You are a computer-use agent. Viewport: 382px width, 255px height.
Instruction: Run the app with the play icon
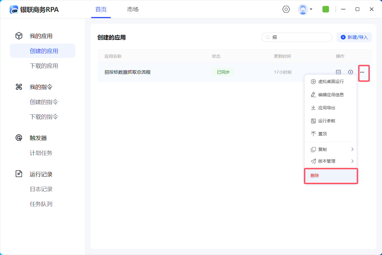coord(351,72)
